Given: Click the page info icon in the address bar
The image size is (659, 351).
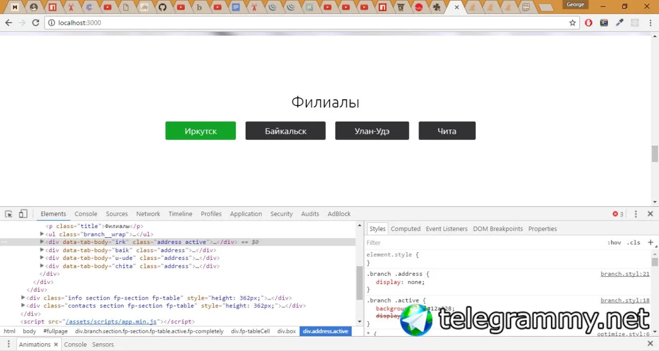Looking at the screenshot, I should [x=51, y=23].
